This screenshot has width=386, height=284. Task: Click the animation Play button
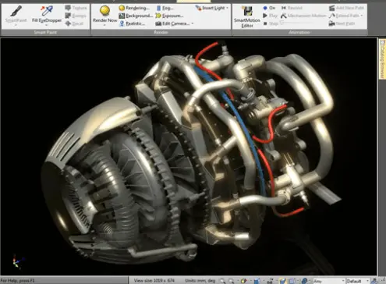(x=270, y=16)
